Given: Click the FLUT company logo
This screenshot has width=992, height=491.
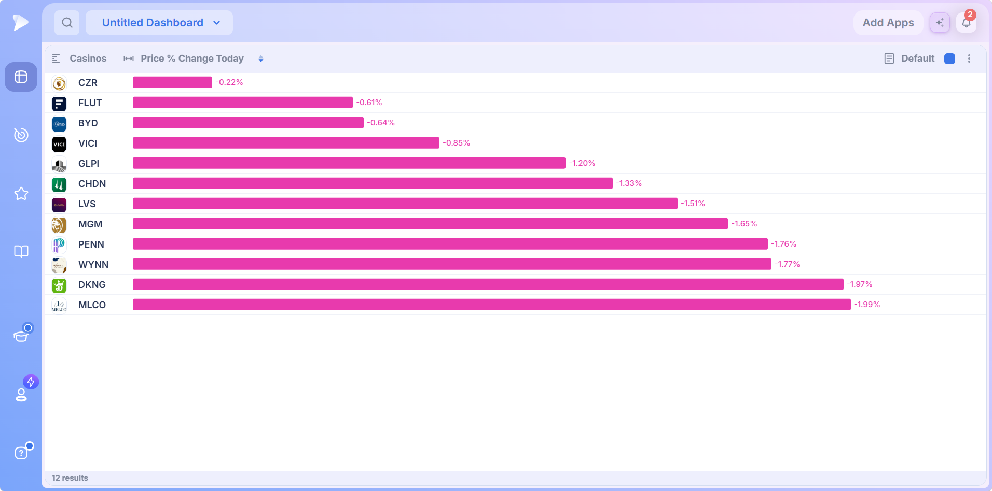Looking at the screenshot, I should tap(59, 103).
